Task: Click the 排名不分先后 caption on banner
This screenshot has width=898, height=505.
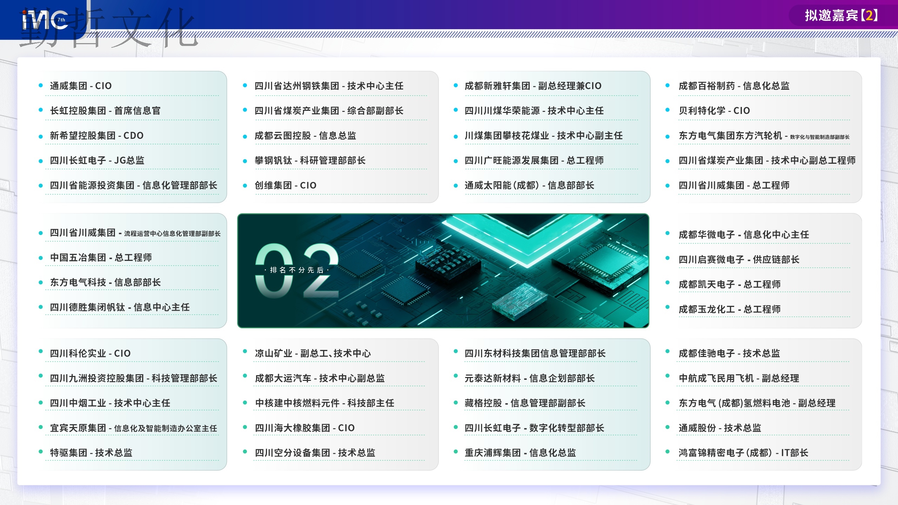Action: (297, 270)
